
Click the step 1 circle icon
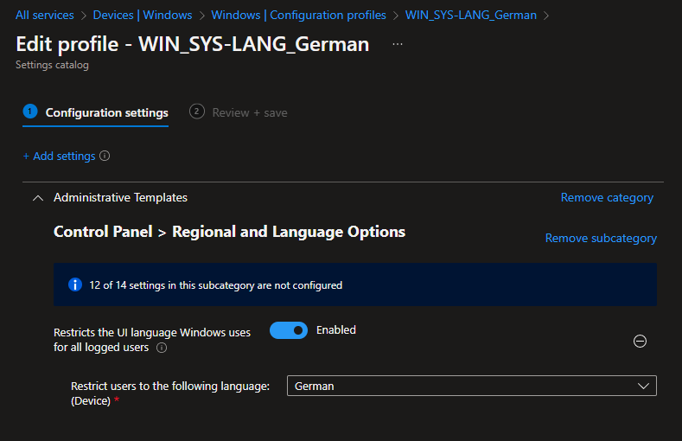pos(30,112)
